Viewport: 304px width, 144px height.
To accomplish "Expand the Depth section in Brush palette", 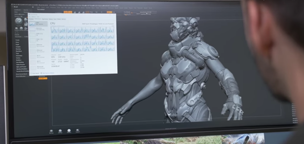I will 17,45.
